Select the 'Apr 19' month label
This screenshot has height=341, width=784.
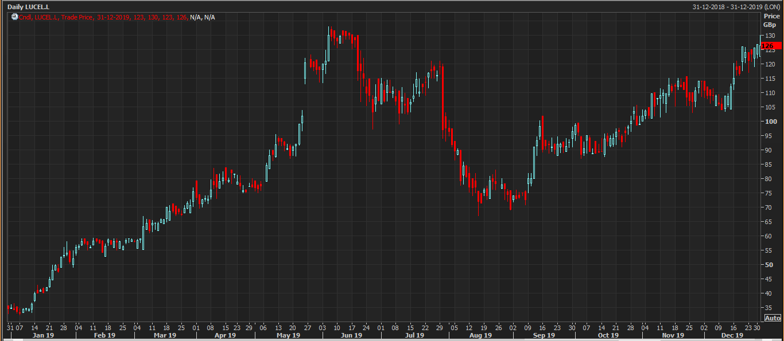click(x=224, y=335)
